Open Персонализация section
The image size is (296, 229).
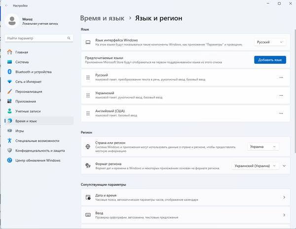pyautogui.click(x=39, y=91)
